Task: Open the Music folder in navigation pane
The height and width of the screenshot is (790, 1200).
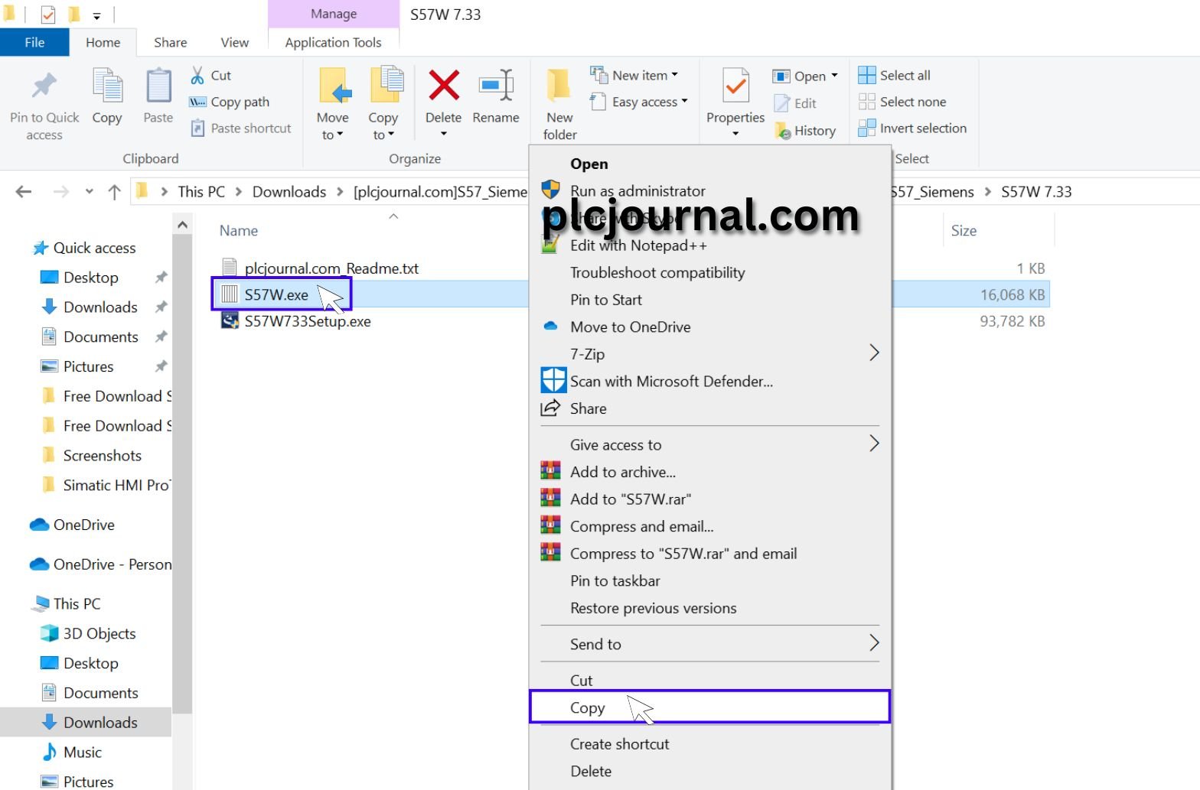Action: tap(71, 752)
